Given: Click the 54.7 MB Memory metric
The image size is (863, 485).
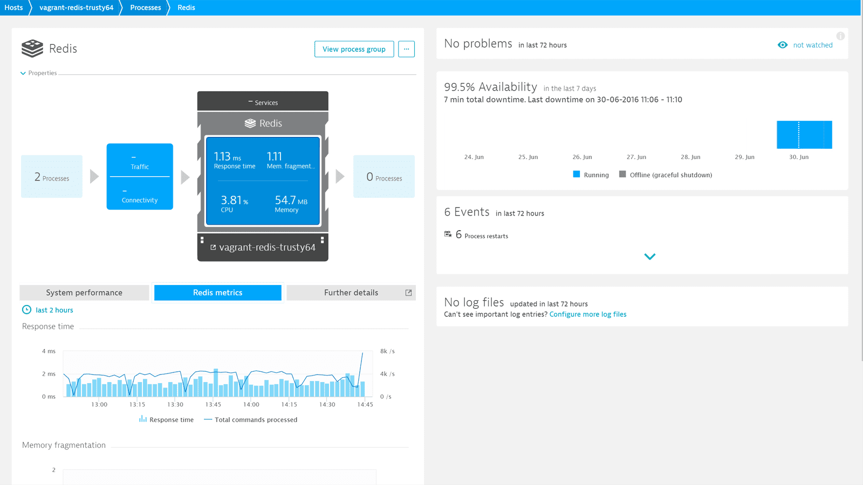Looking at the screenshot, I should [291, 204].
